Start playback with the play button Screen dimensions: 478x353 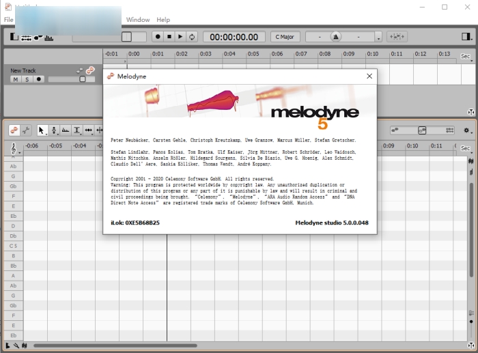pyautogui.click(x=180, y=37)
